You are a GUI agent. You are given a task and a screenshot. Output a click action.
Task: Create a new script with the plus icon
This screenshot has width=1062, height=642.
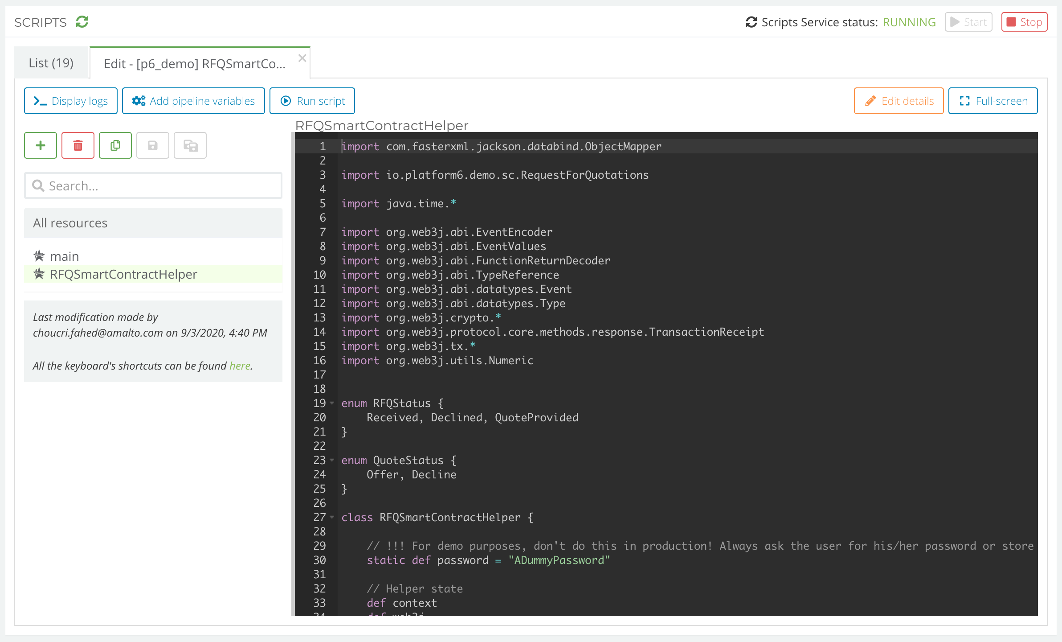(40, 145)
